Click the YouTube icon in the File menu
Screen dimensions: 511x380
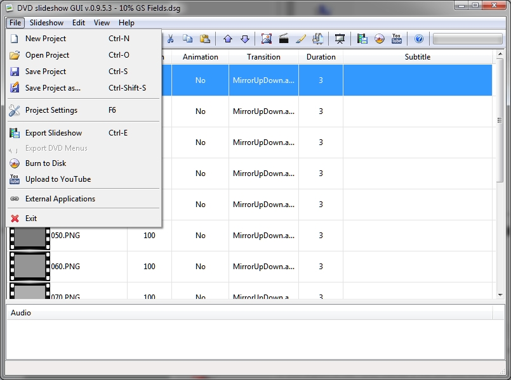tap(15, 179)
